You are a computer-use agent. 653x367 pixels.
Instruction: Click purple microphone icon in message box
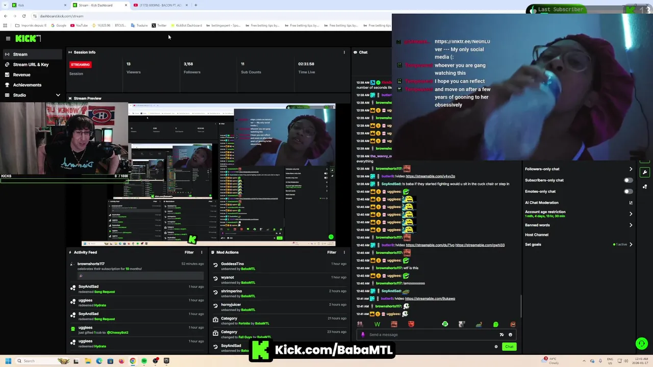[363, 335]
